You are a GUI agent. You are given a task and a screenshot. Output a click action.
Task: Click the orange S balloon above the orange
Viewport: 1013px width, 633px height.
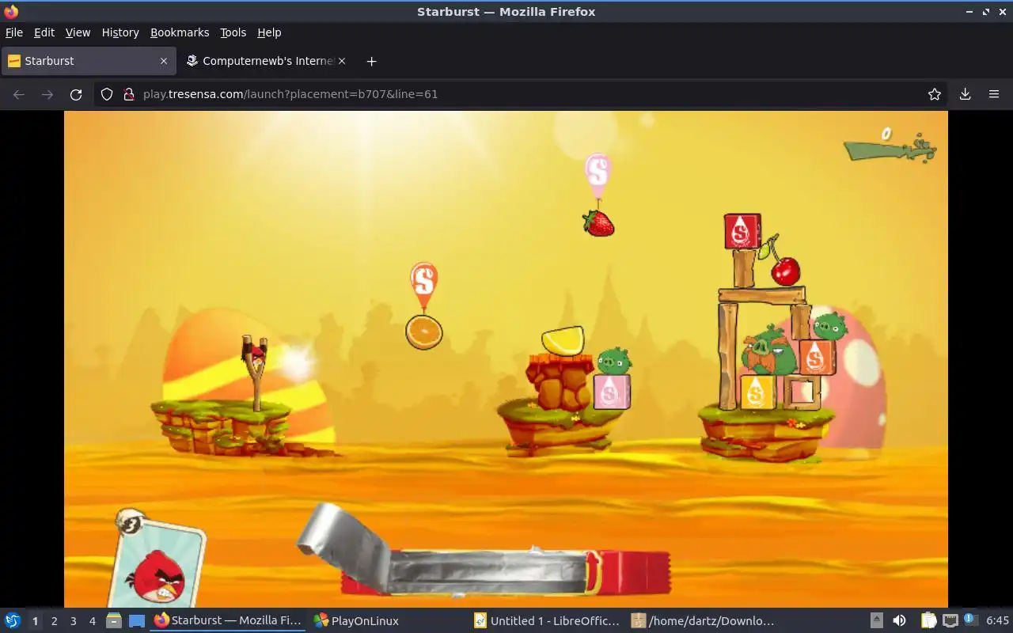pyautogui.click(x=424, y=283)
